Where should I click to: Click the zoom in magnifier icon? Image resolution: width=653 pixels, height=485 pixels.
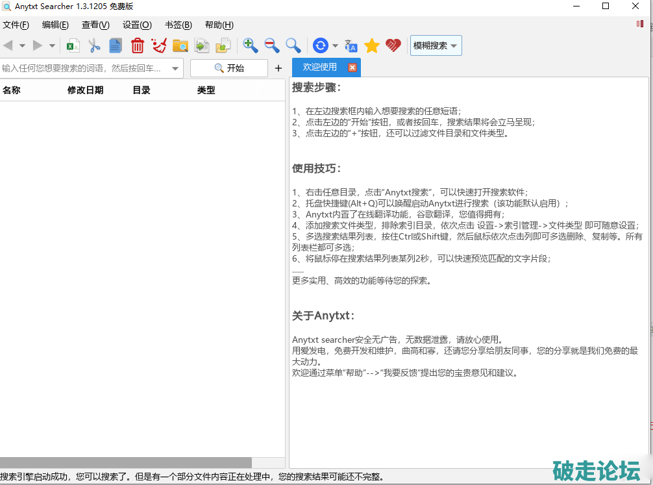coord(251,45)
